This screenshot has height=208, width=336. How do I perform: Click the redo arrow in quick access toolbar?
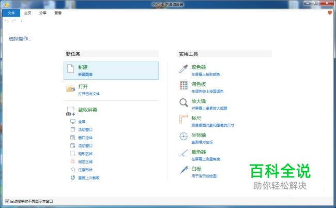(14, 21)
